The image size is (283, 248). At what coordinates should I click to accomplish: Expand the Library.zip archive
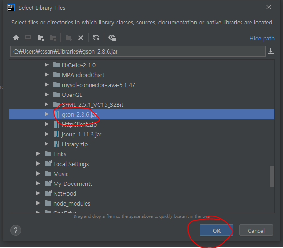pos(47,144)
